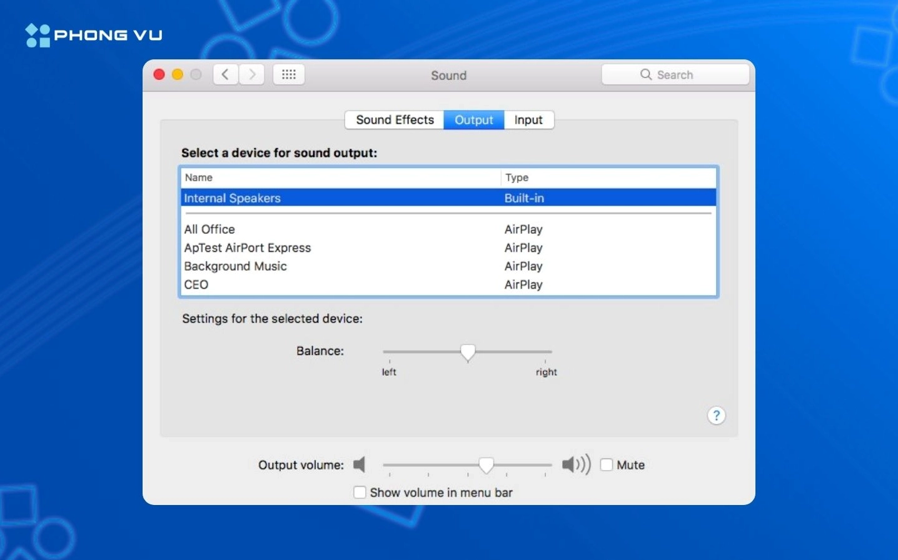
Task: Enable the Mute checkbox
Action: tap(607, 464)
